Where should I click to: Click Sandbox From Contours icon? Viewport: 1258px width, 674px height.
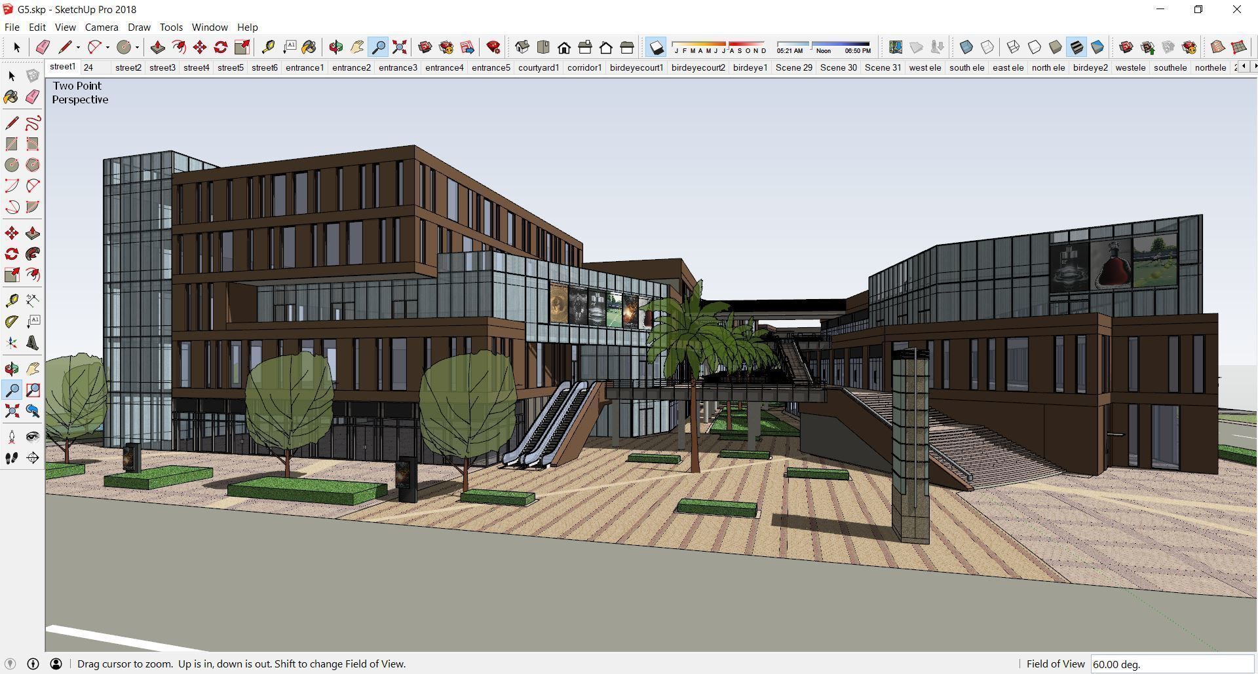click(1217, 47)
